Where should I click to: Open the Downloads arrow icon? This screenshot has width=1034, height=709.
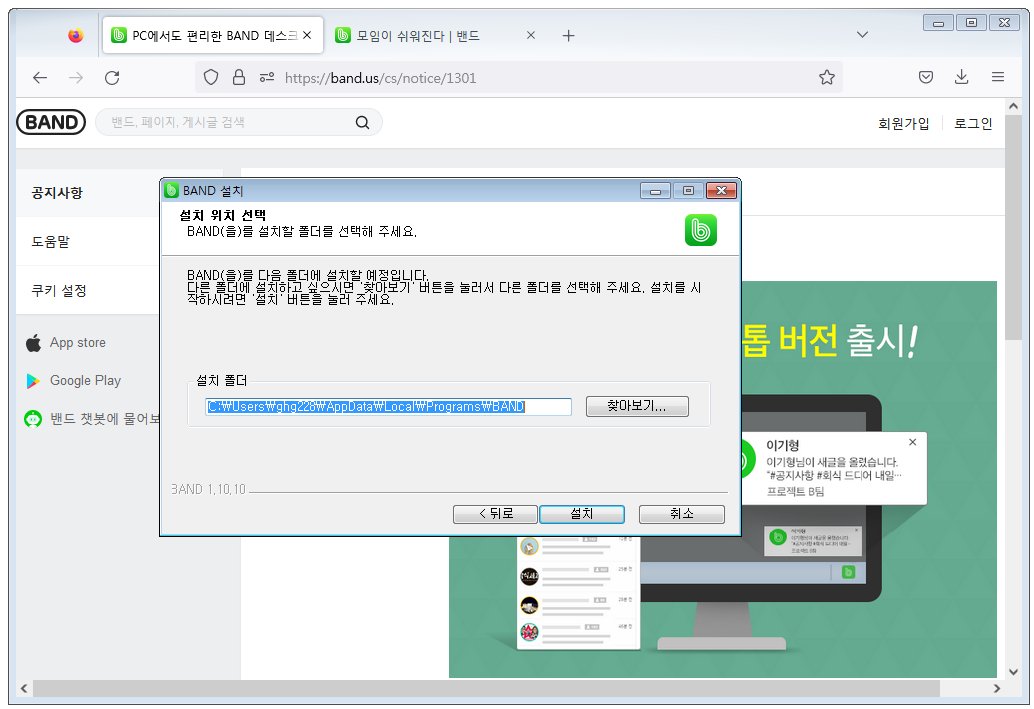click(961, 77)
